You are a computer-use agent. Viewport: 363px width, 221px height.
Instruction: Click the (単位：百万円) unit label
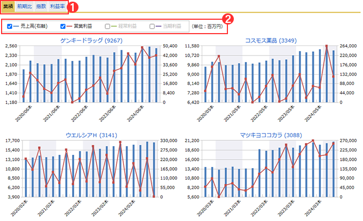[207, 26]
